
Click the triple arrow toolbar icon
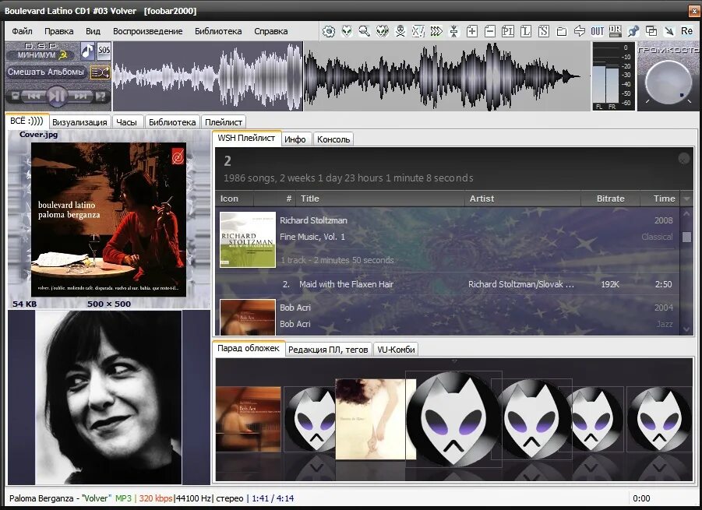click(x=436, y=31)
